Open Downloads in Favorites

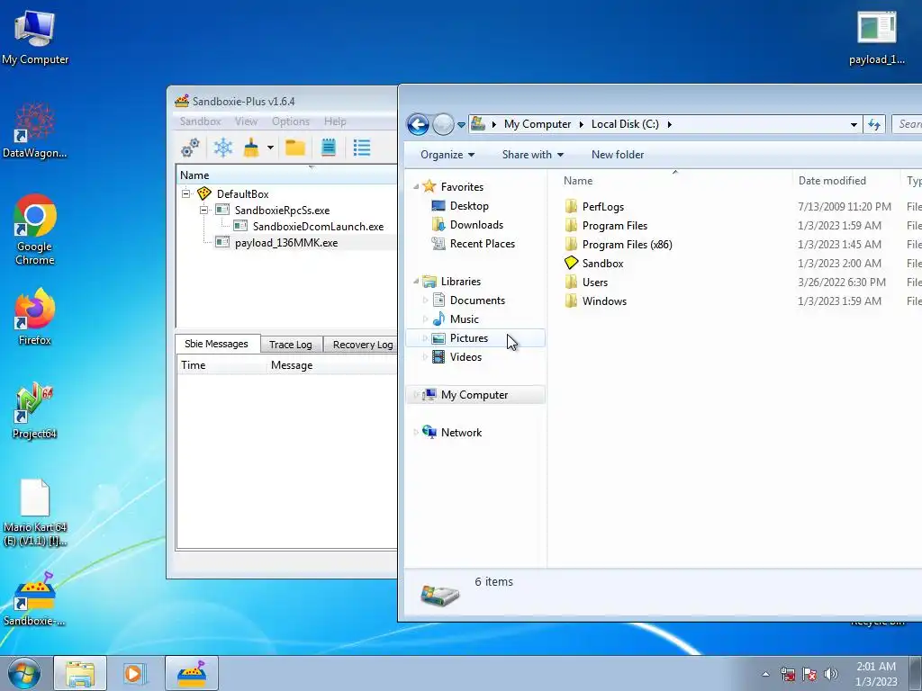(476, 224)
